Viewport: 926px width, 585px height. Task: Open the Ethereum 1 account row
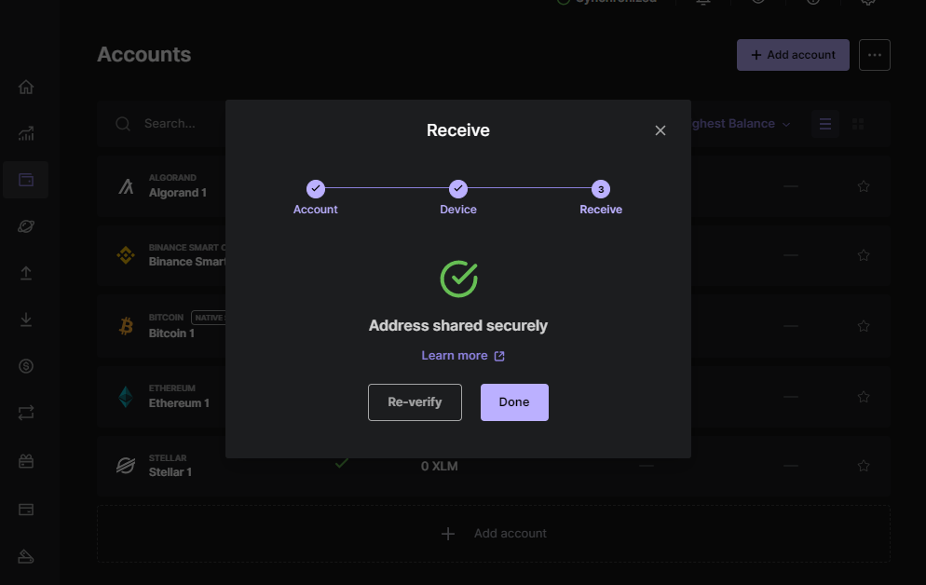click(x=494, y=397)
